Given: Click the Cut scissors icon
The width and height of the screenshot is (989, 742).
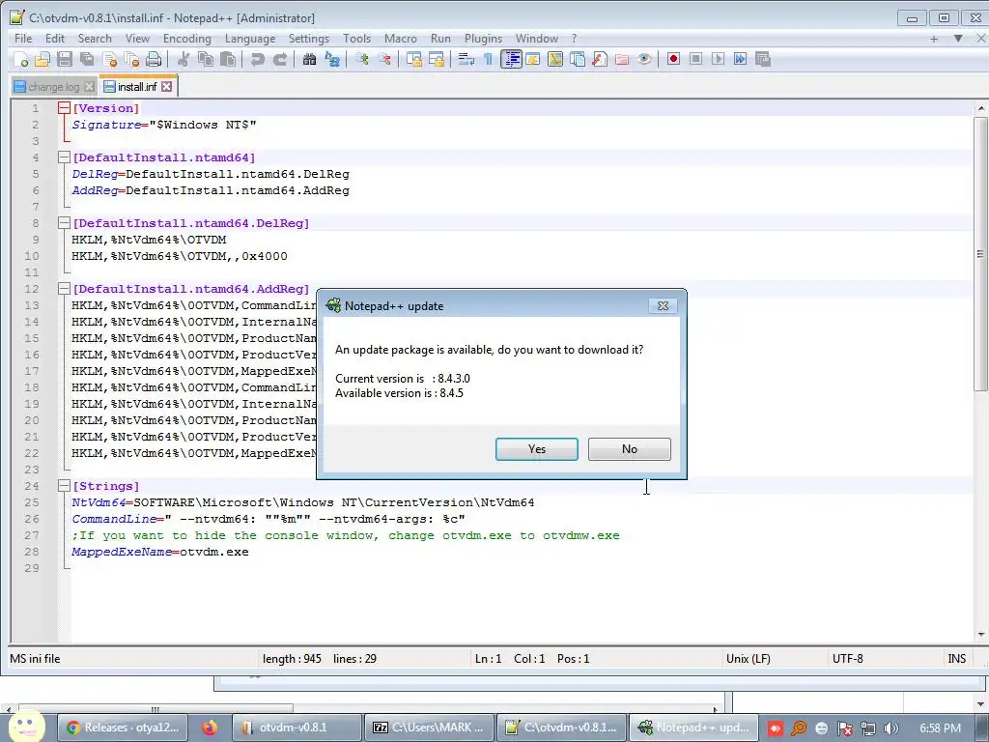Looking at the screenshot, I should coord(184,59).
